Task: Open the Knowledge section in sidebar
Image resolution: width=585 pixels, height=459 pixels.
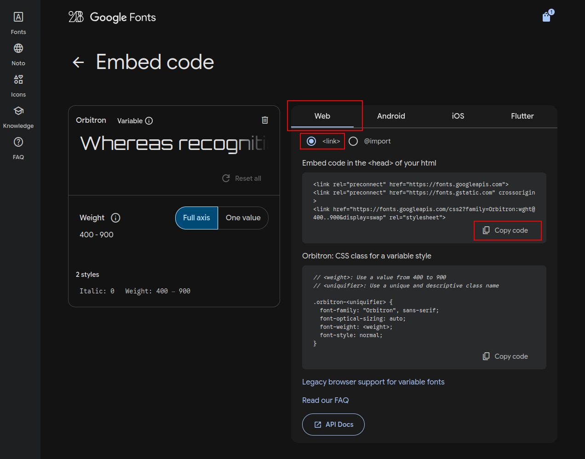Action: click(18, 117)
